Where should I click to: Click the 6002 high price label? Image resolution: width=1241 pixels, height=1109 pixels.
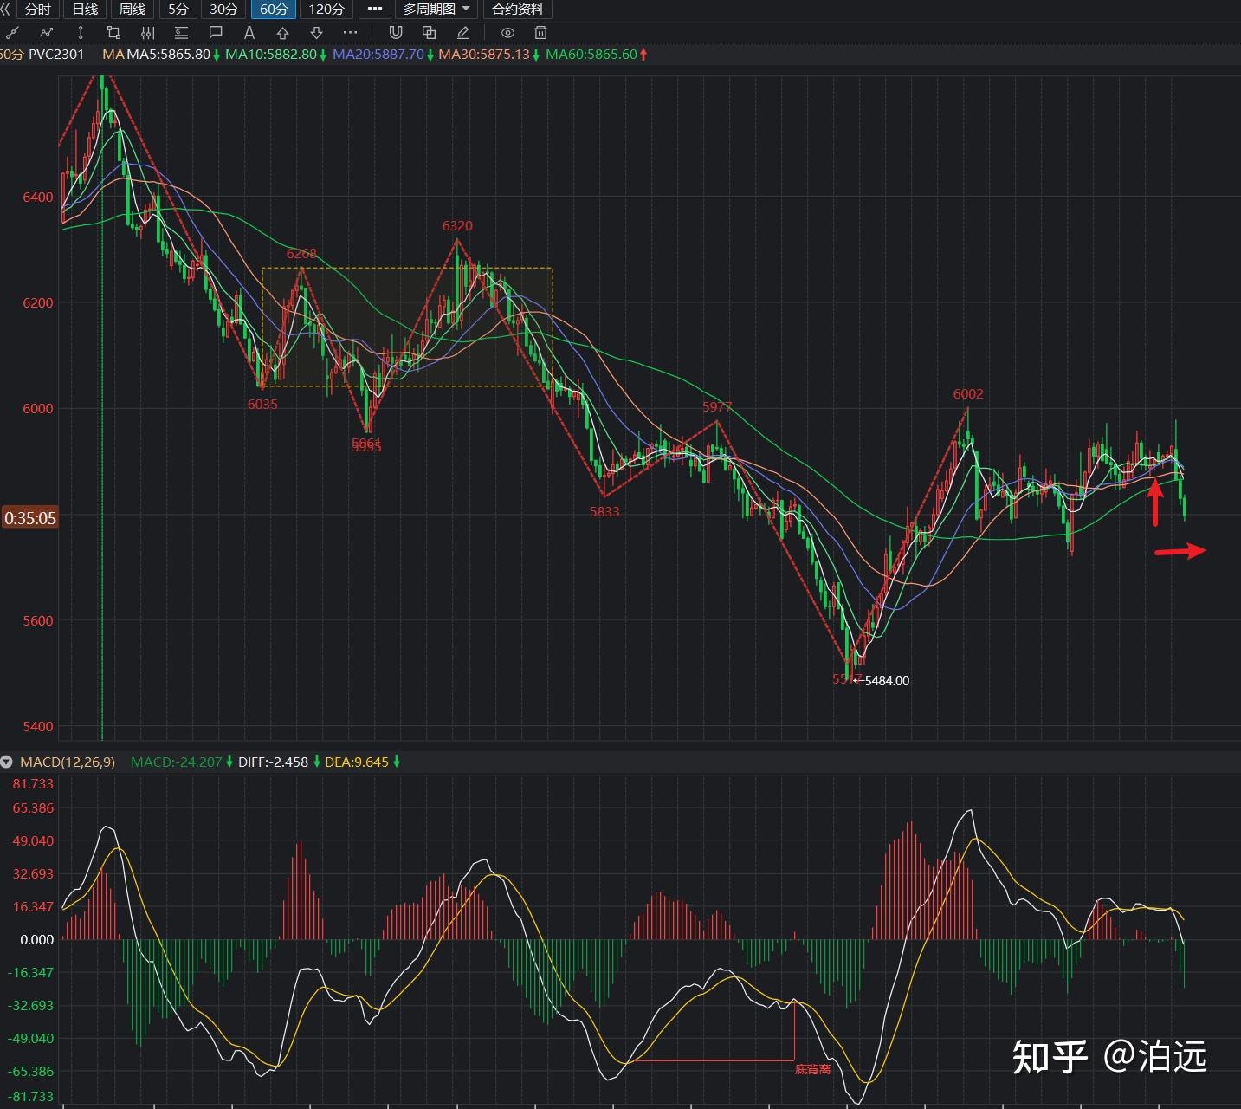(968, 394)
